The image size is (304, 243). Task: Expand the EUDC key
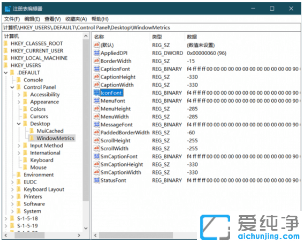(12, 182)
